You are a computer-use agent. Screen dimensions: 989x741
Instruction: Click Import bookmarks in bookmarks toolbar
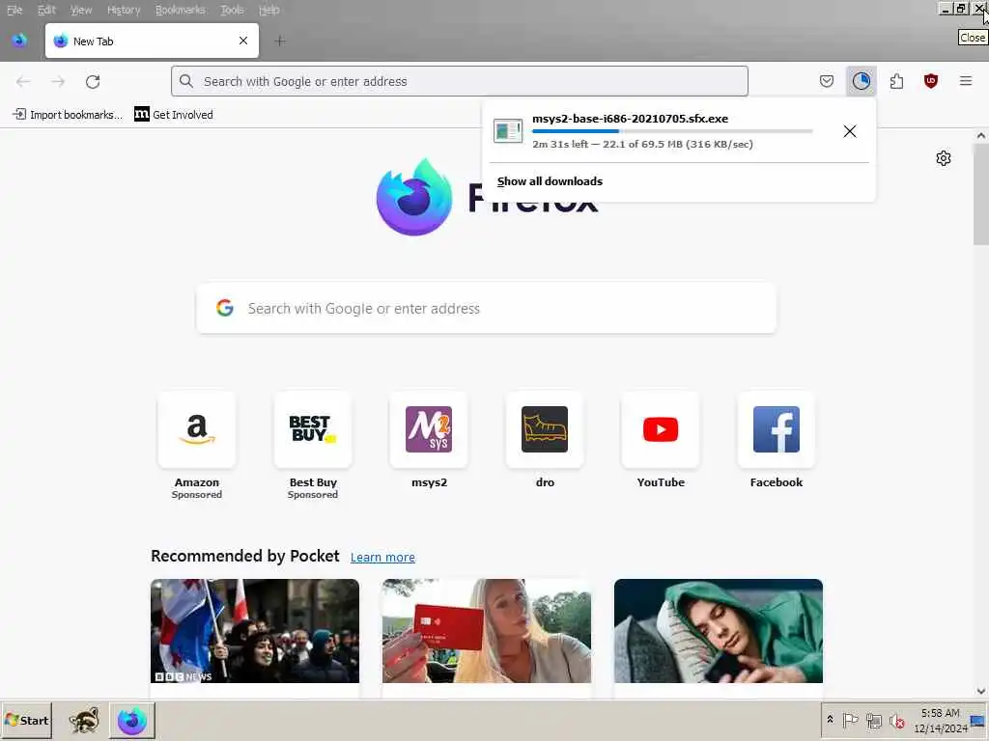(x=69, y=115)
